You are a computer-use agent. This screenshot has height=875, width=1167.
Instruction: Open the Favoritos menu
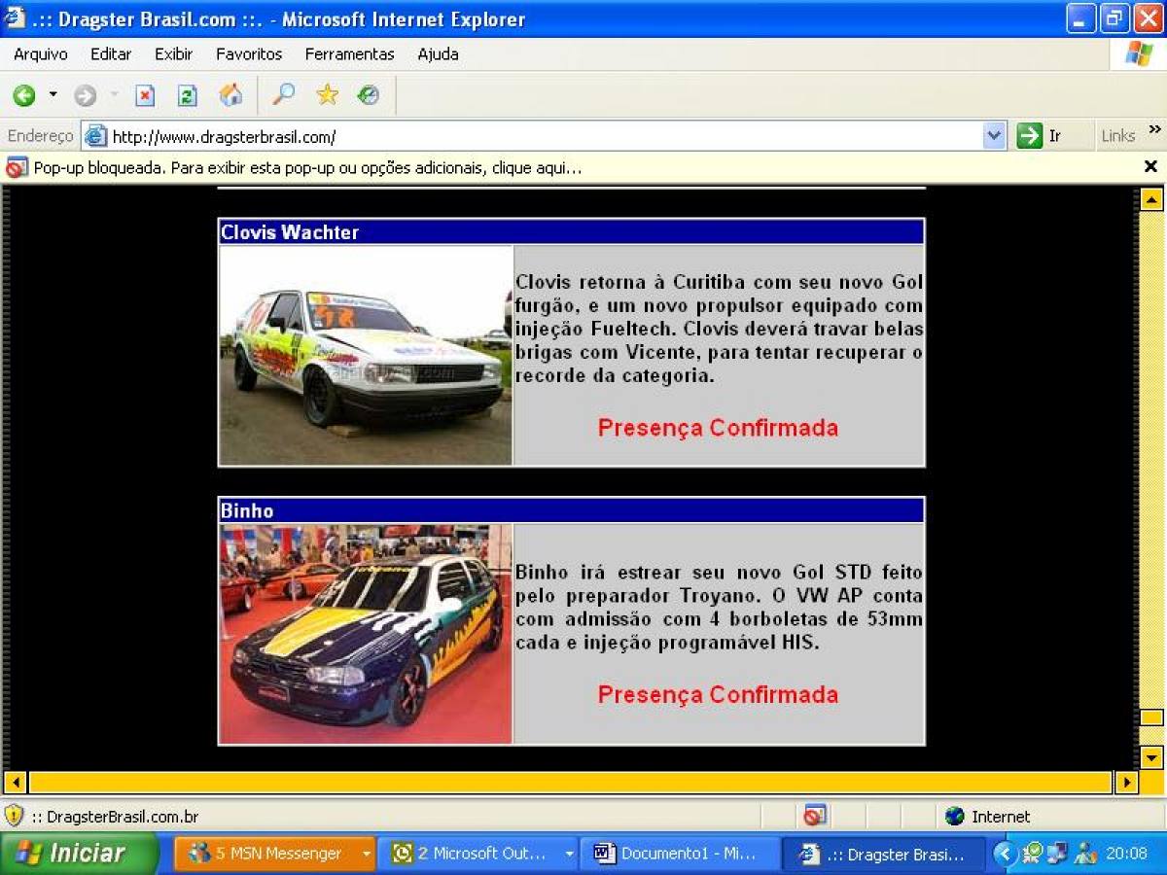click(x=249, y=54)
